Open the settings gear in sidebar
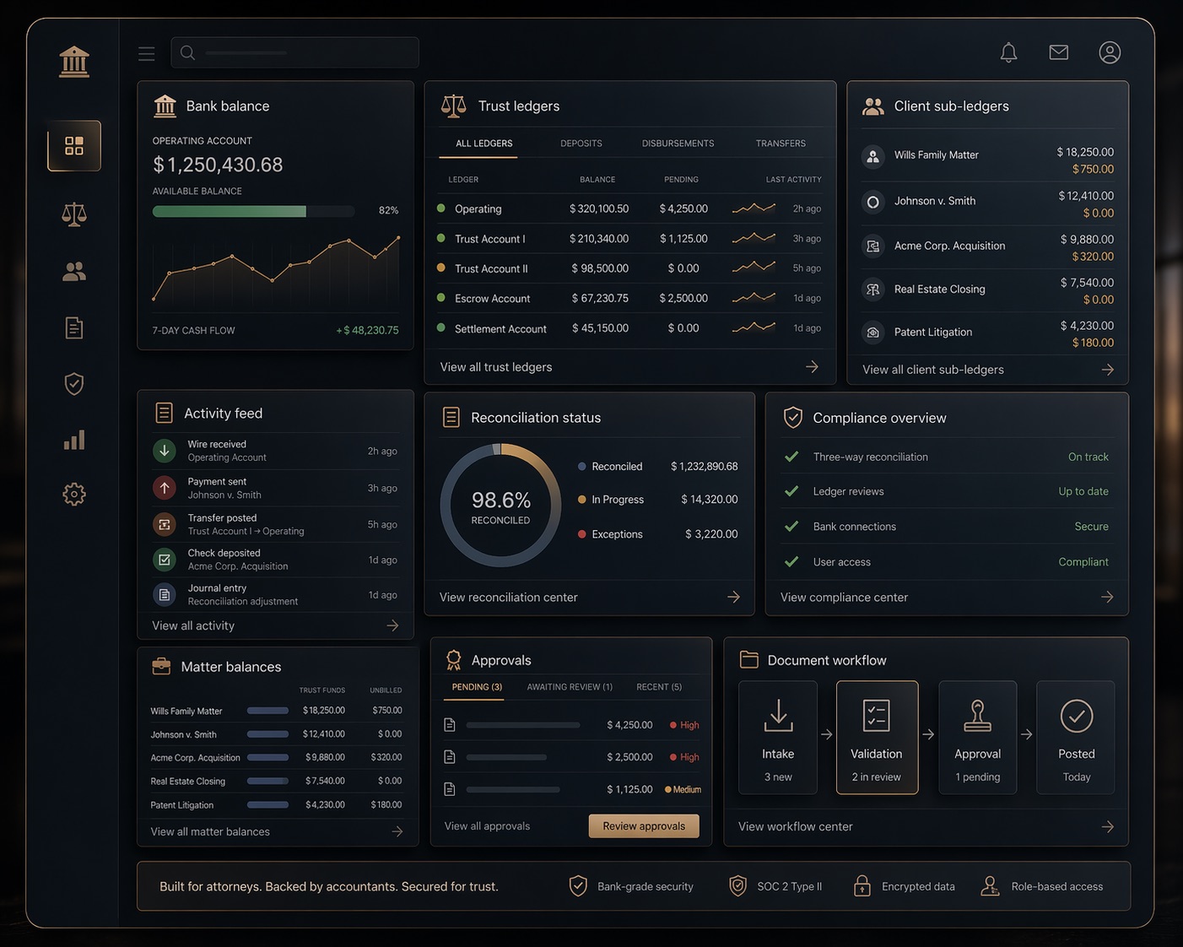 tap(74, 494)
